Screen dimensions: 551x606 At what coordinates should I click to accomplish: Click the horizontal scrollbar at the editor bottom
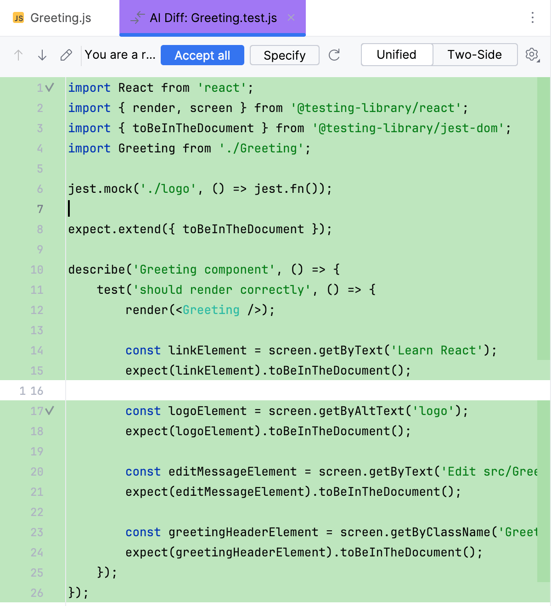[275, 603]
